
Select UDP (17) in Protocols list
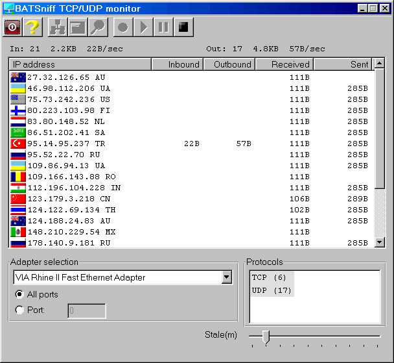point(272,290)
